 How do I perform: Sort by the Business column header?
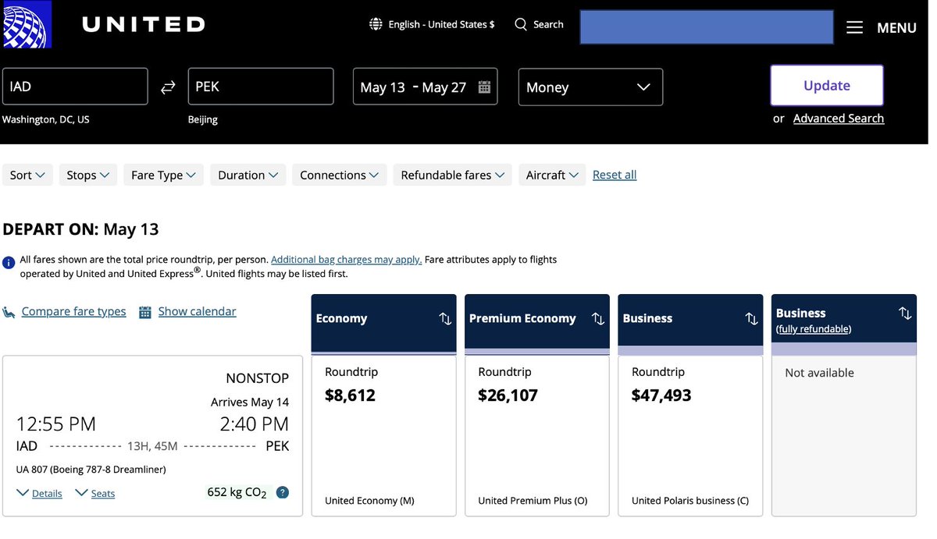pyautogui.click(x=690, y=323)
